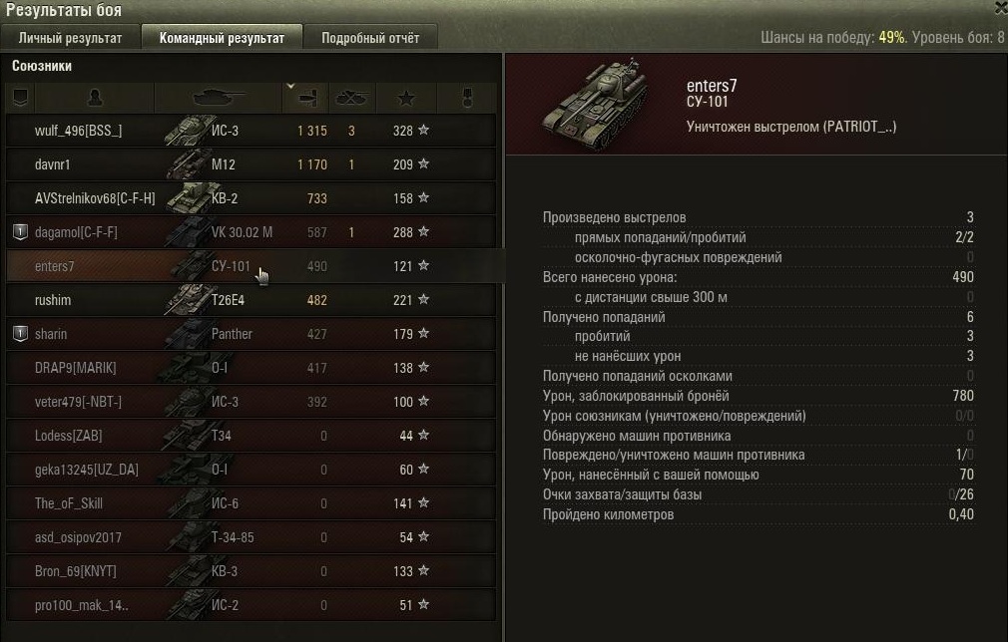Sort by experience star icon header
This screenshot has height=642, width=1008.
(x=405, y=98)
